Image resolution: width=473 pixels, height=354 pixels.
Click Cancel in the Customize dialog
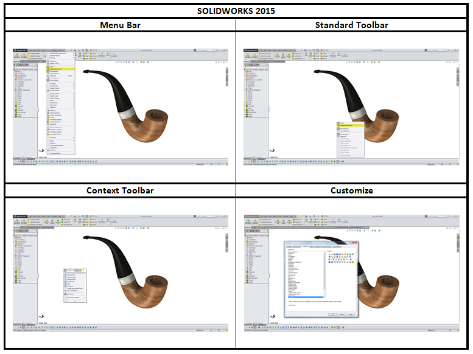342,314
